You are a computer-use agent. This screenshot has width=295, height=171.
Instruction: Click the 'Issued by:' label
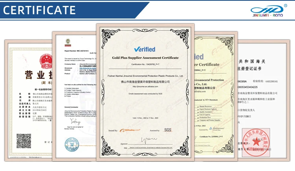[113, 130]
